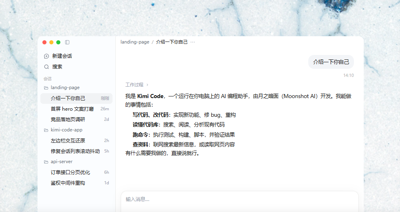Open the 首屏 hero 文案打磨 conversation
Screen dimensions: 400x212
(x=76, y=109)
